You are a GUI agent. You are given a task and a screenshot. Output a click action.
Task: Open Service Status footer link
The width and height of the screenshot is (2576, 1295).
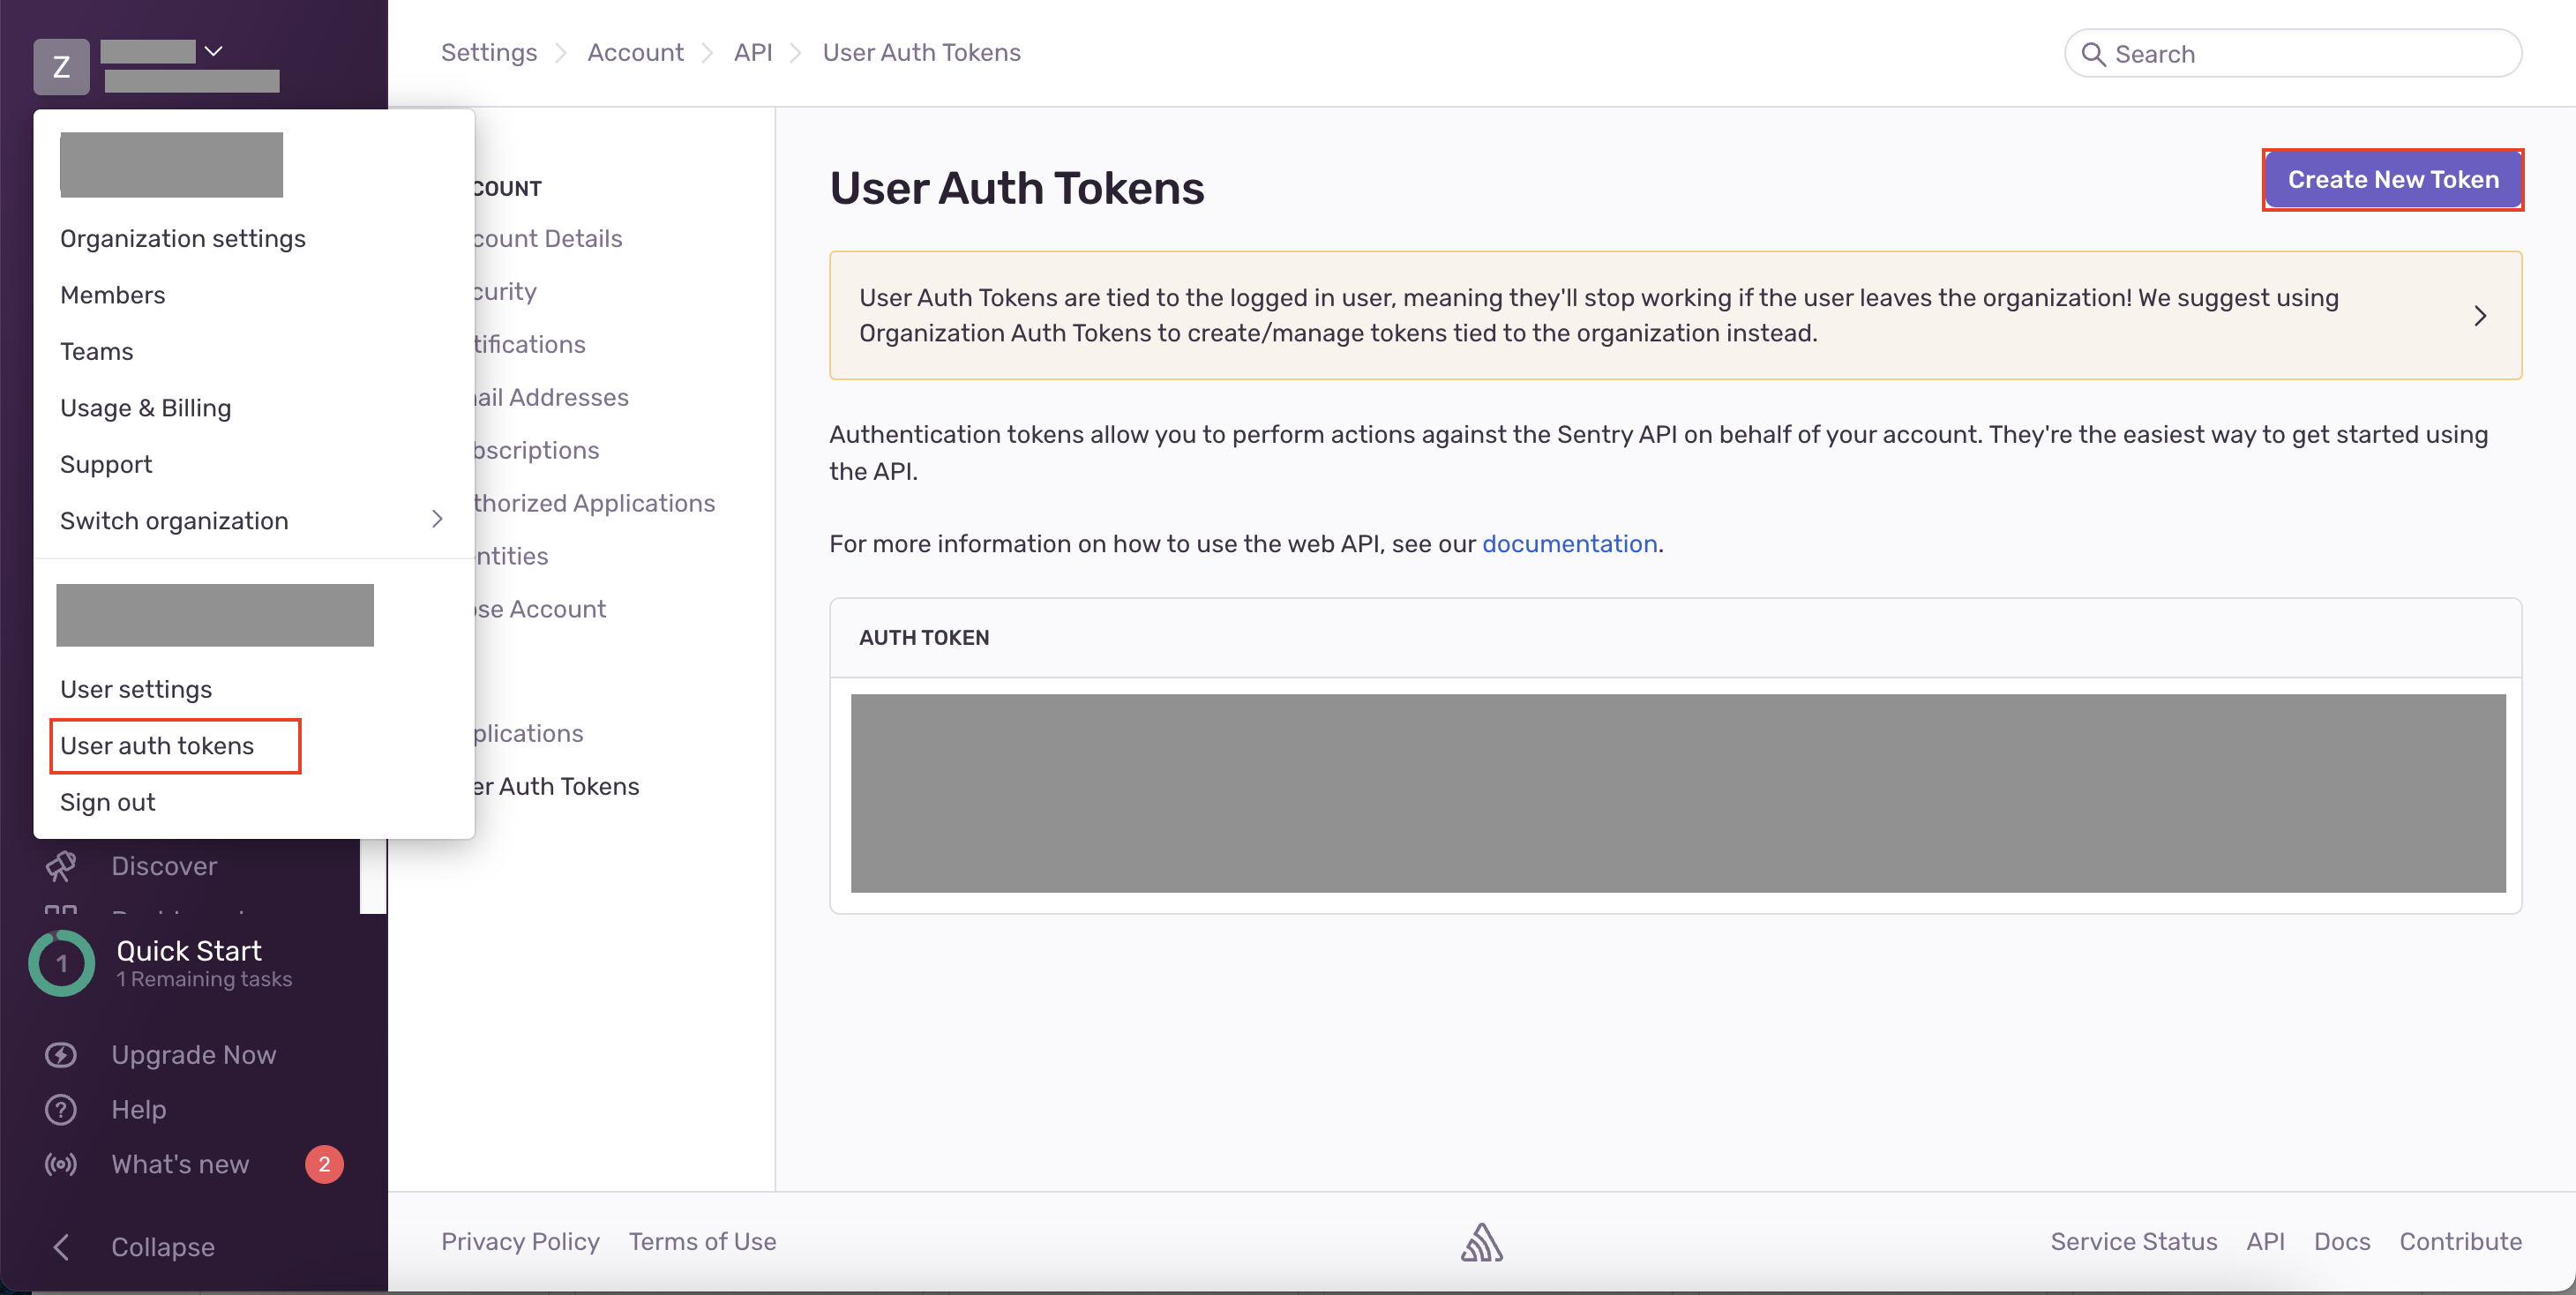click(2133, 1242)
